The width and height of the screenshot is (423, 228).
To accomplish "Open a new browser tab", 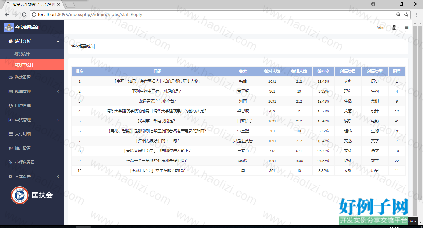I will pos(71,5).
